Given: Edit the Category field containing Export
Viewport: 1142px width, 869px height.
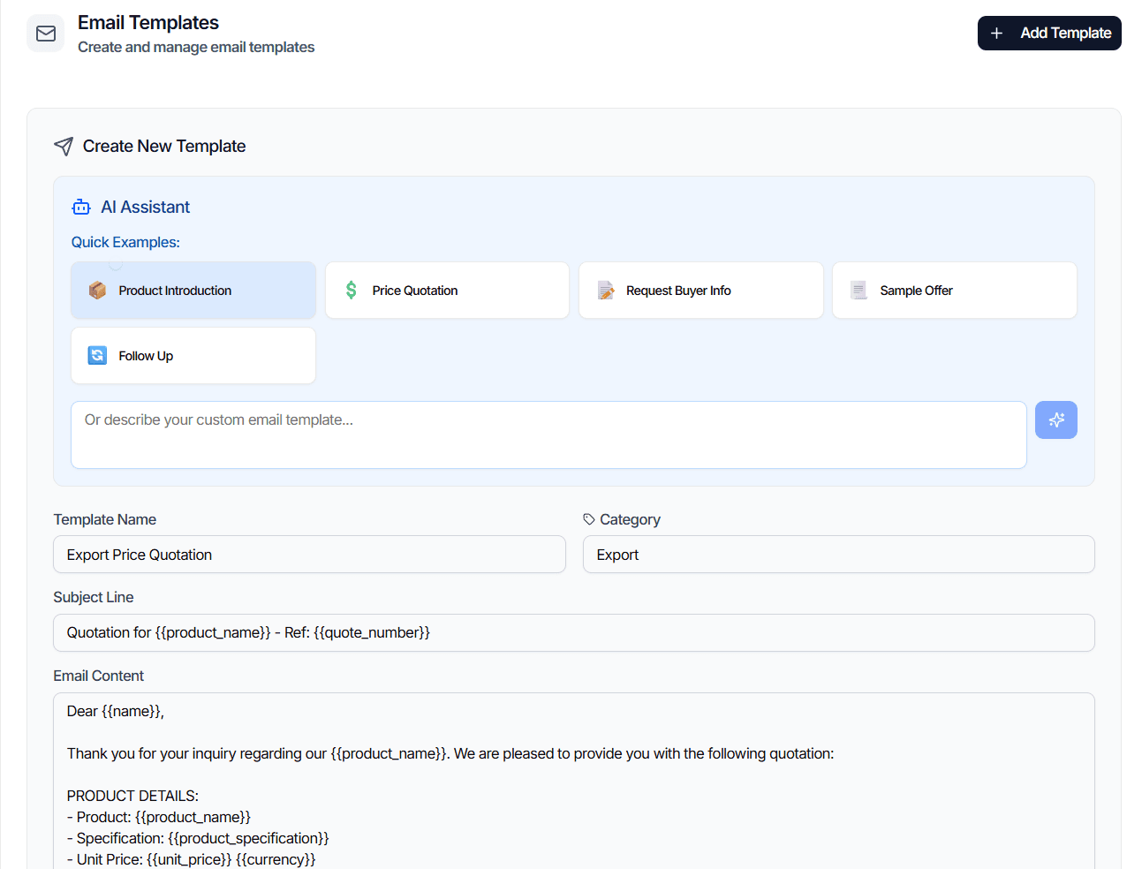Looking at the screenshot, I should point(839,555).
